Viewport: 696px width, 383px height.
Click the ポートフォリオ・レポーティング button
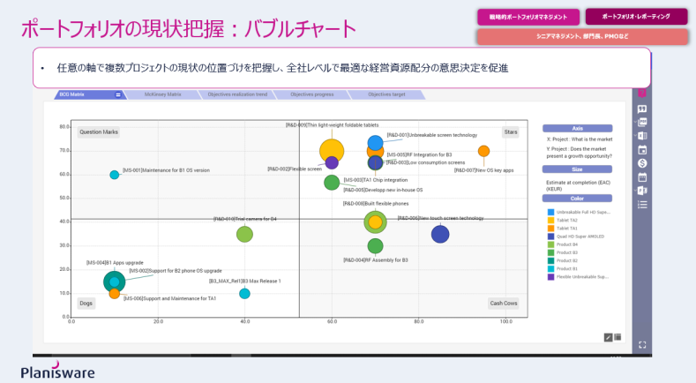point(636,17)
